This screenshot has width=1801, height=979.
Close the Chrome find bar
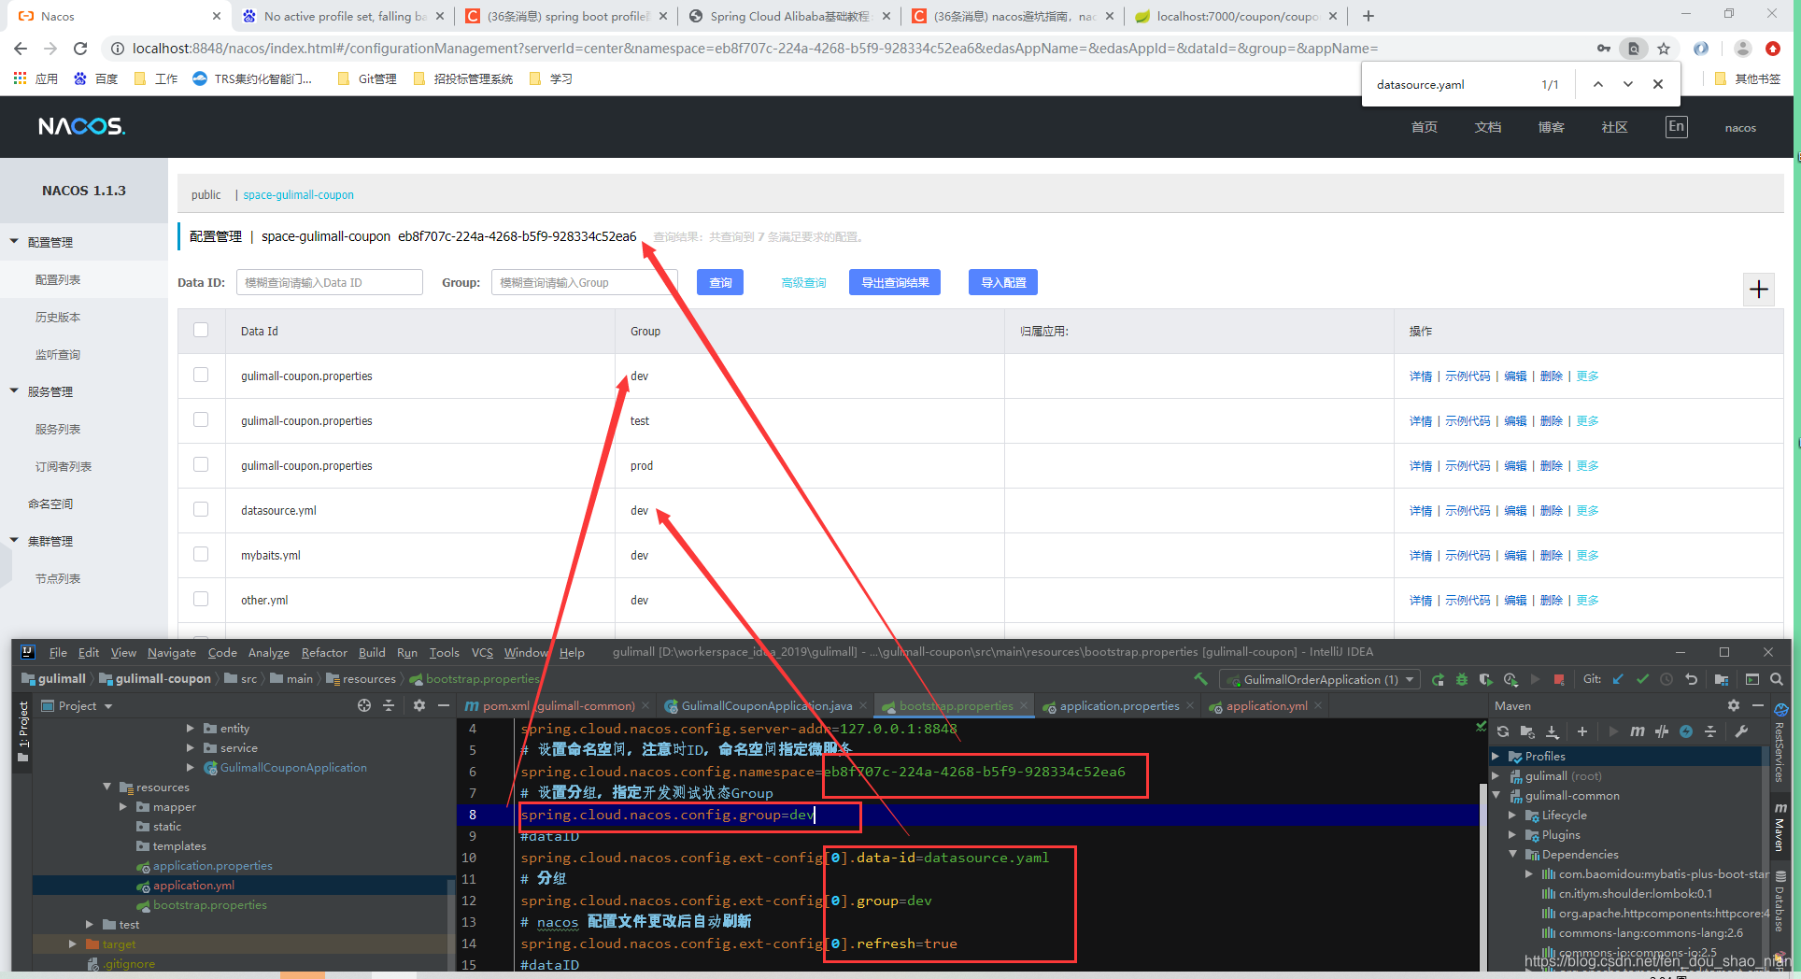1658,84
